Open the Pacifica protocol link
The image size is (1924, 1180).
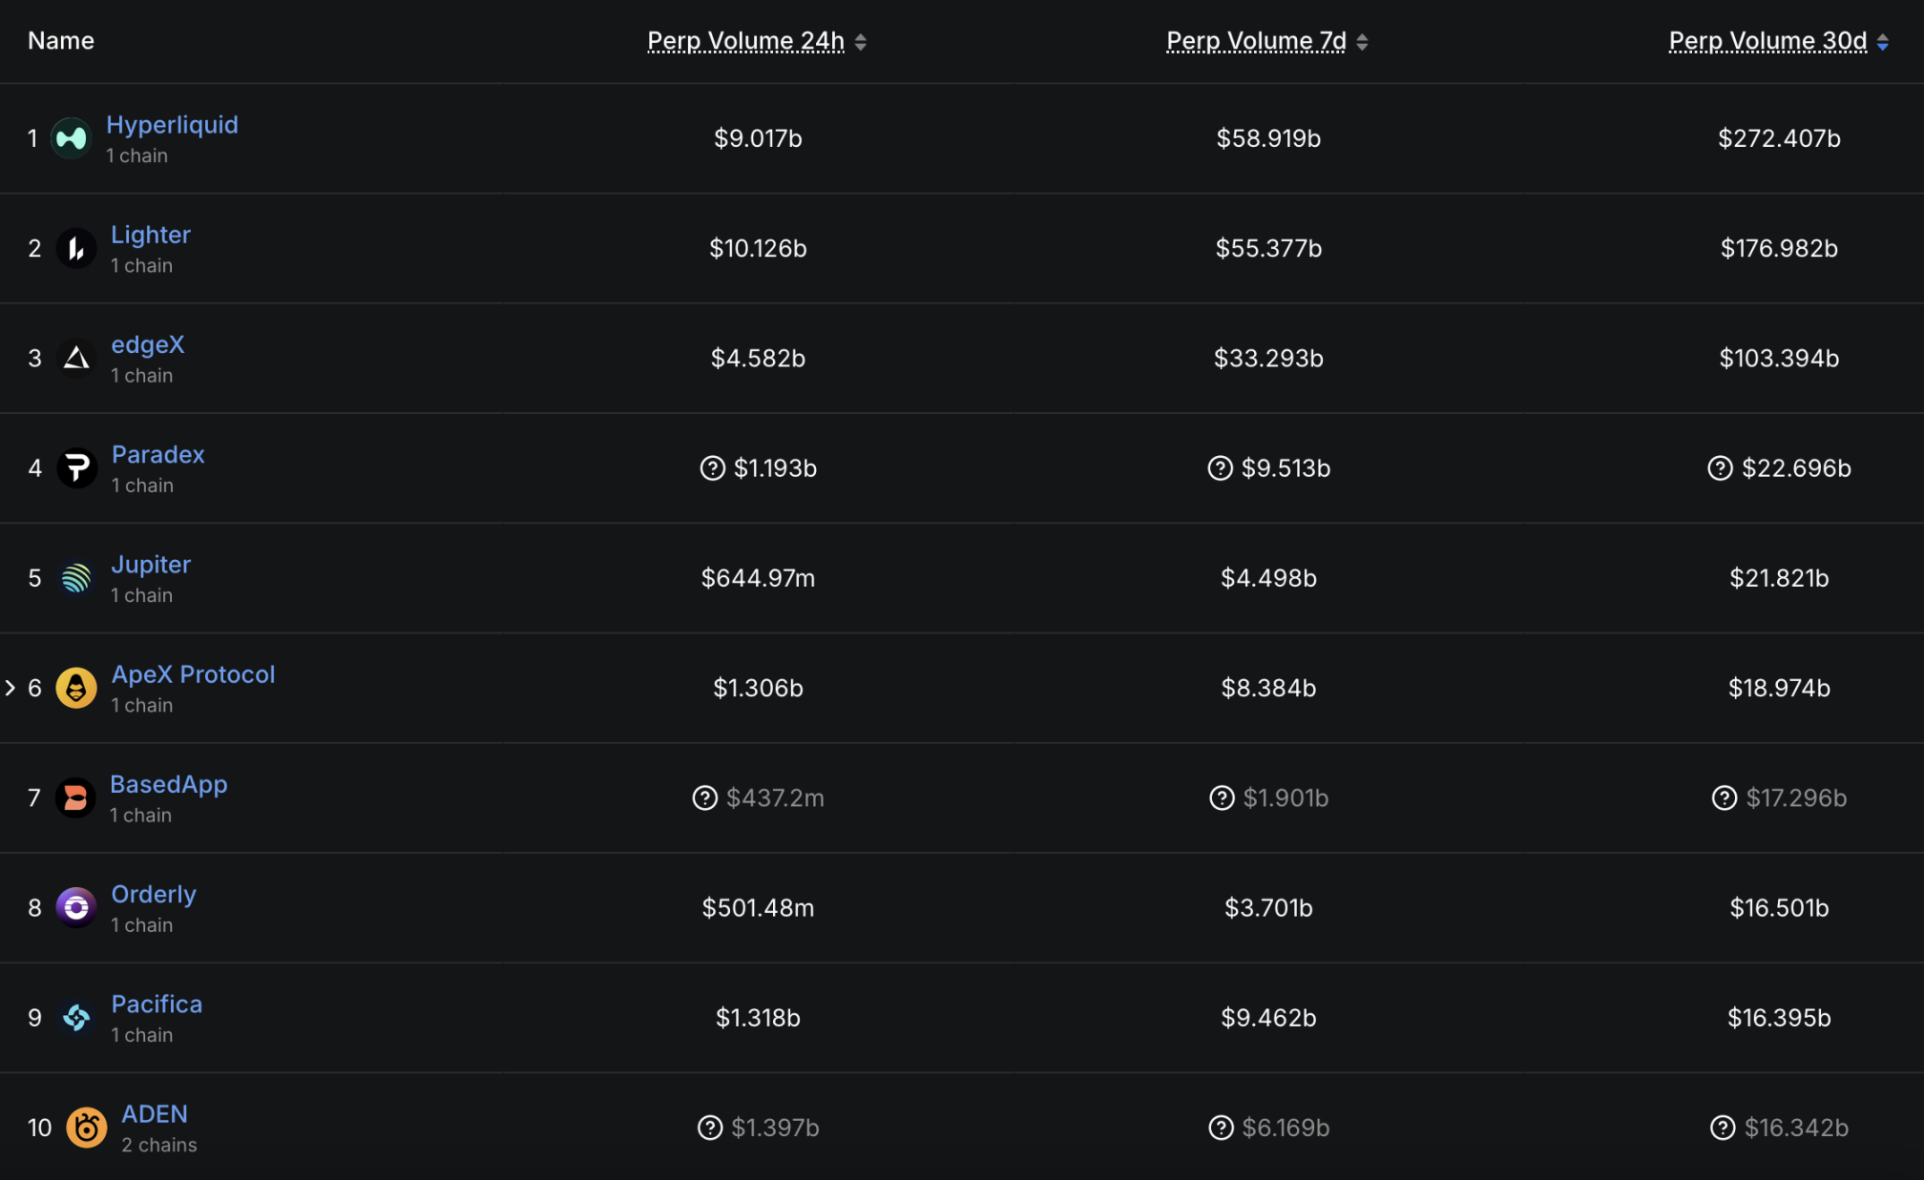click(x=157, y=1004)
